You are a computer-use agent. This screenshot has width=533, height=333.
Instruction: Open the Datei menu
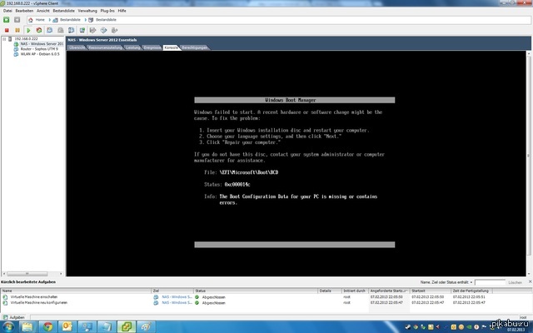pos(7,11)
